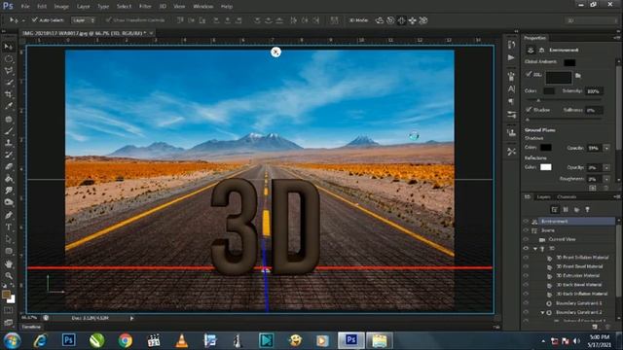Select the Lasso tool

(9, 71)
